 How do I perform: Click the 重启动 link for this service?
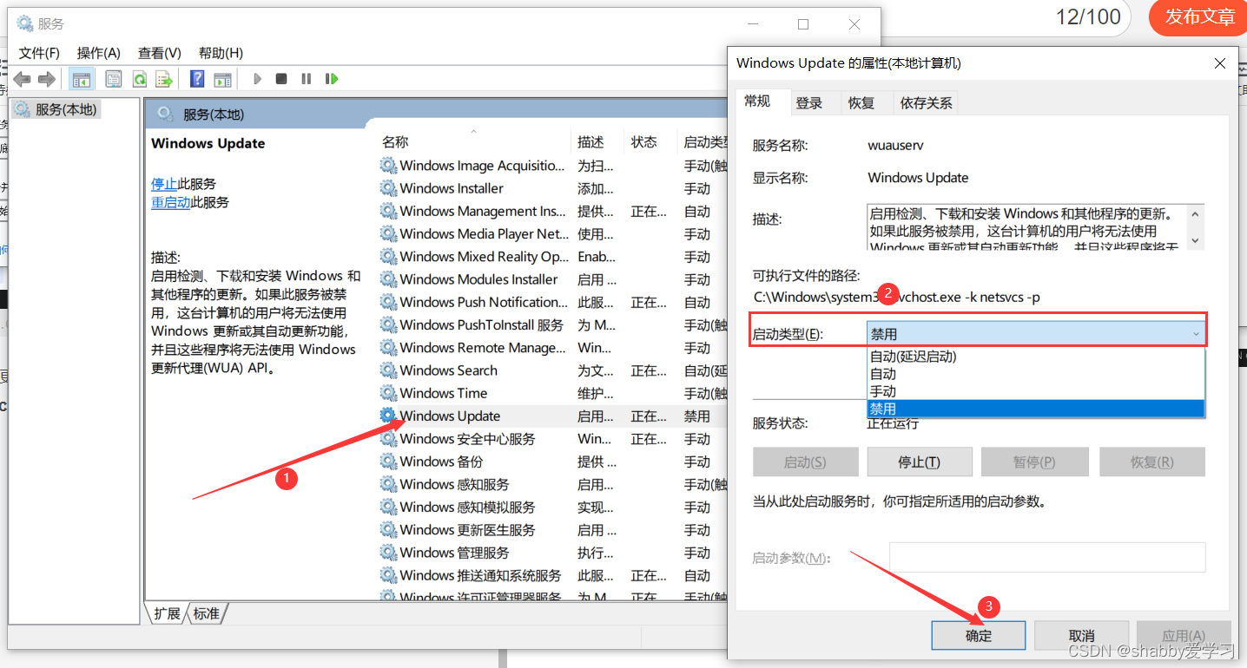click(x=171, y=202)
